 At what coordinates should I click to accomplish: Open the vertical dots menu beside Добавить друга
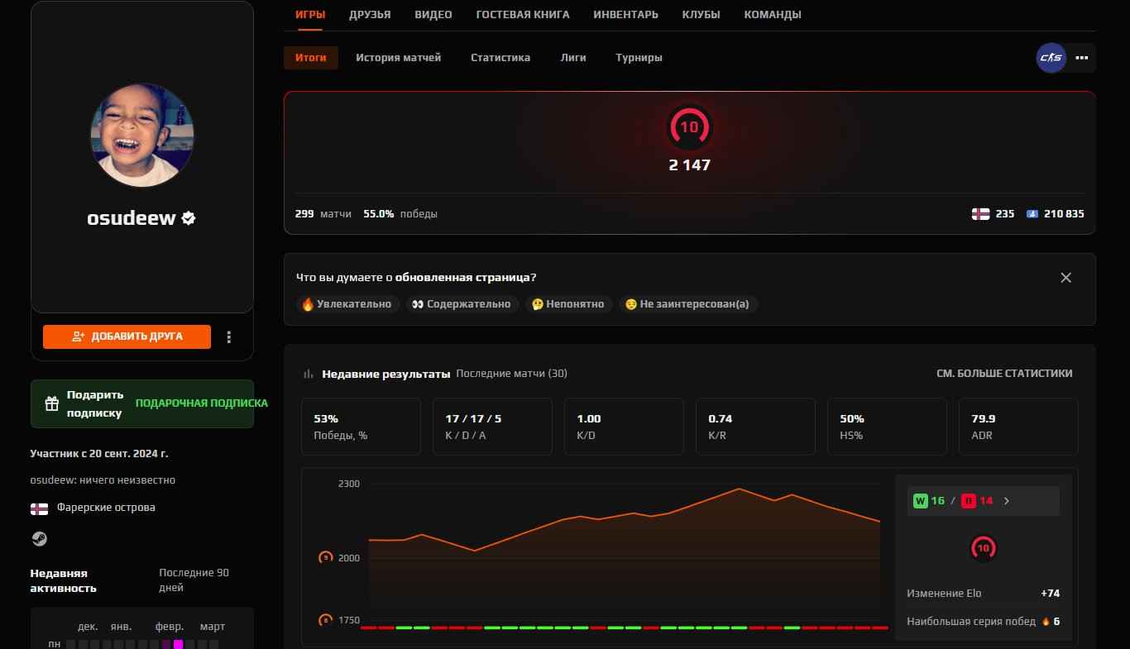click(229, 336)
